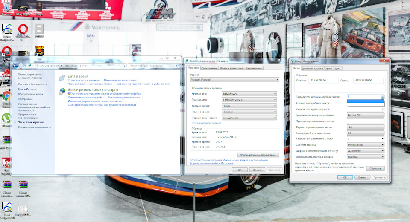Image resolution: width=410 pixels, height=222 pixels.
Task: Click the Дополнительные параметры button
Action: click(258, 155)
